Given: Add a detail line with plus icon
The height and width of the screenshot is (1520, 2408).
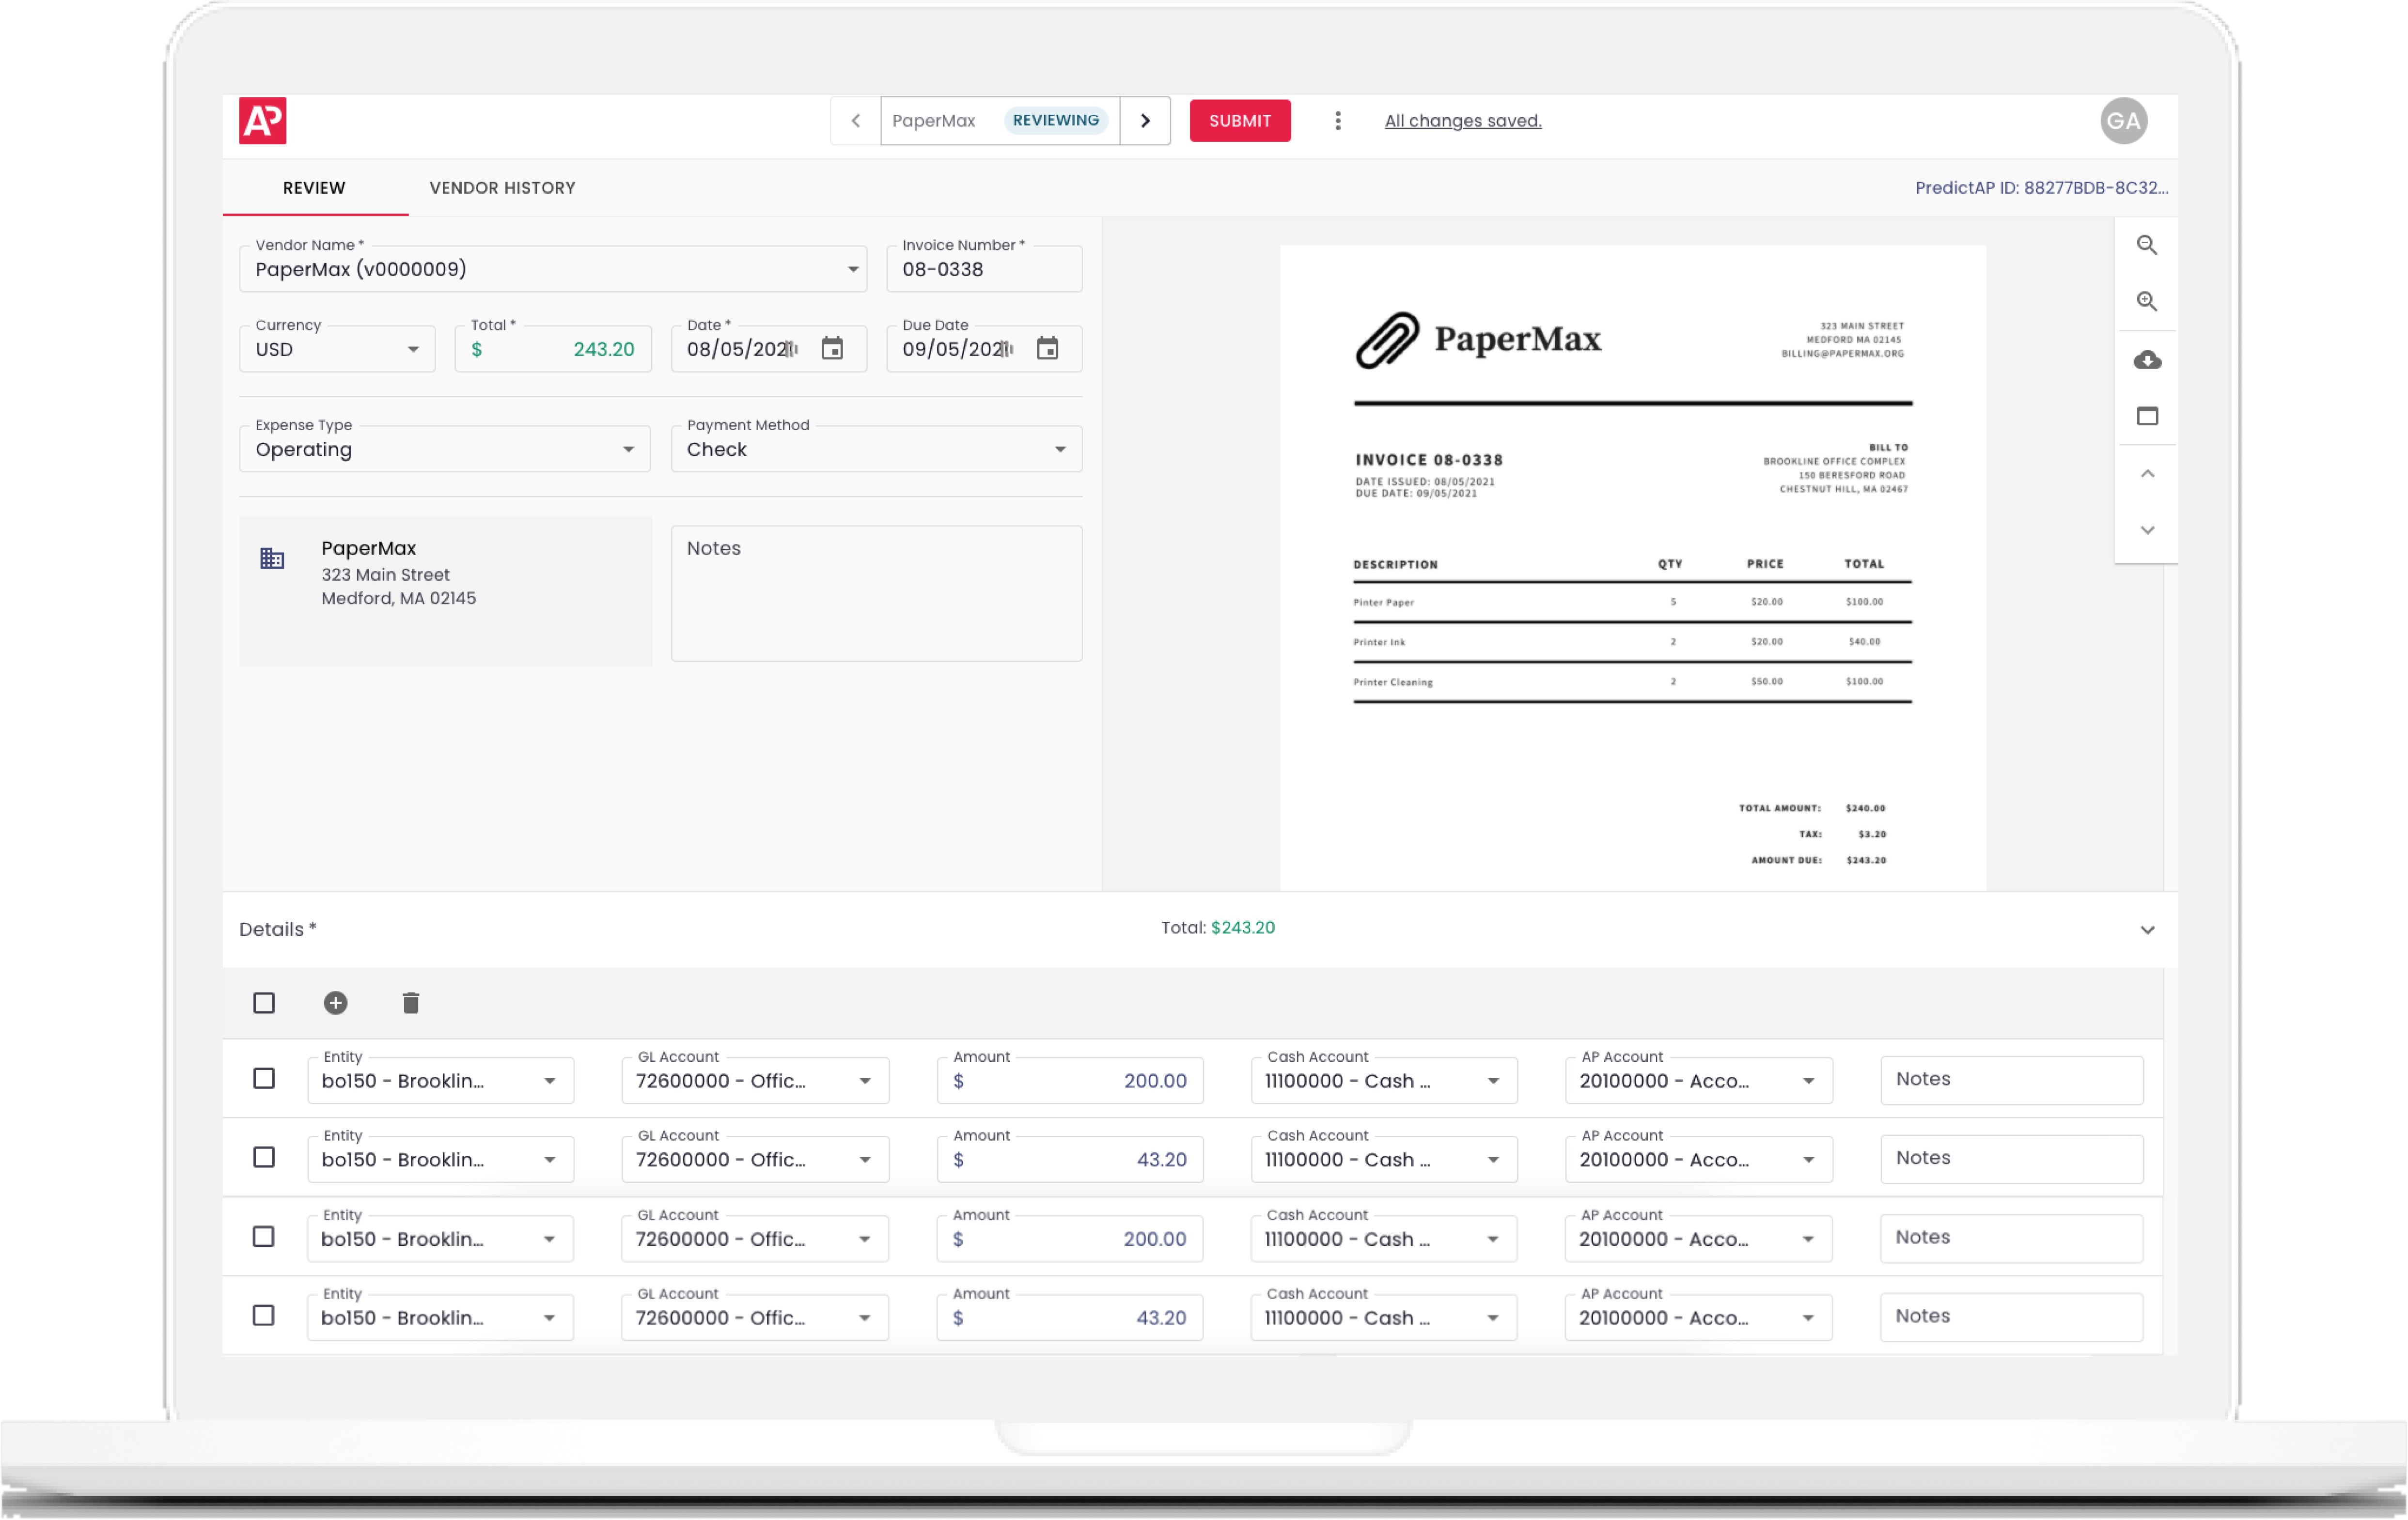Looking at the screenshot, I should (x=336, y=1003).
